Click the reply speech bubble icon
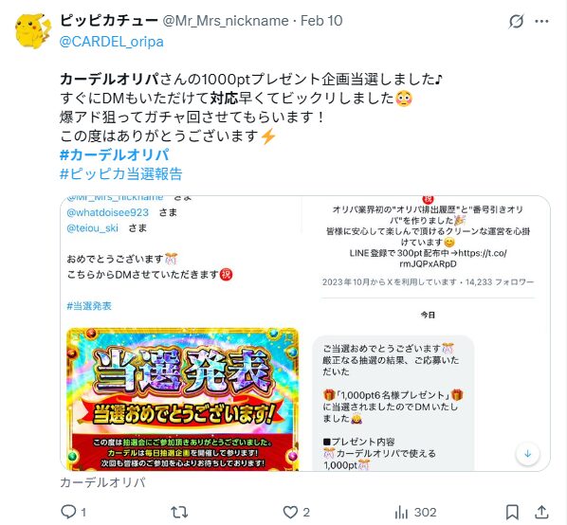 tap(68, 512)
